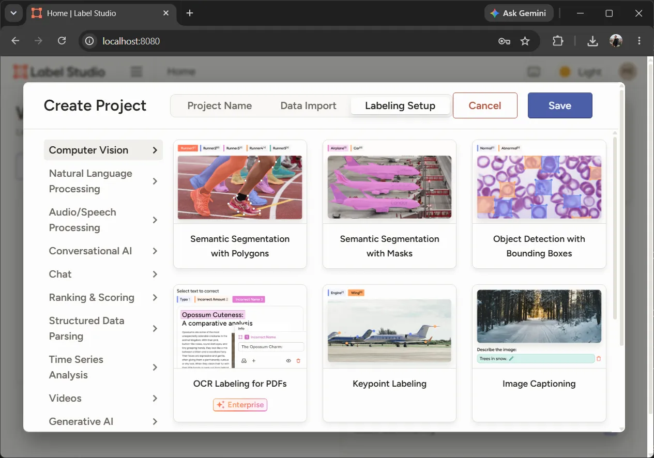This screenshot has height=458, width=654.
Task: Open the password manager key icon
Action: click(x=504, y=41)
